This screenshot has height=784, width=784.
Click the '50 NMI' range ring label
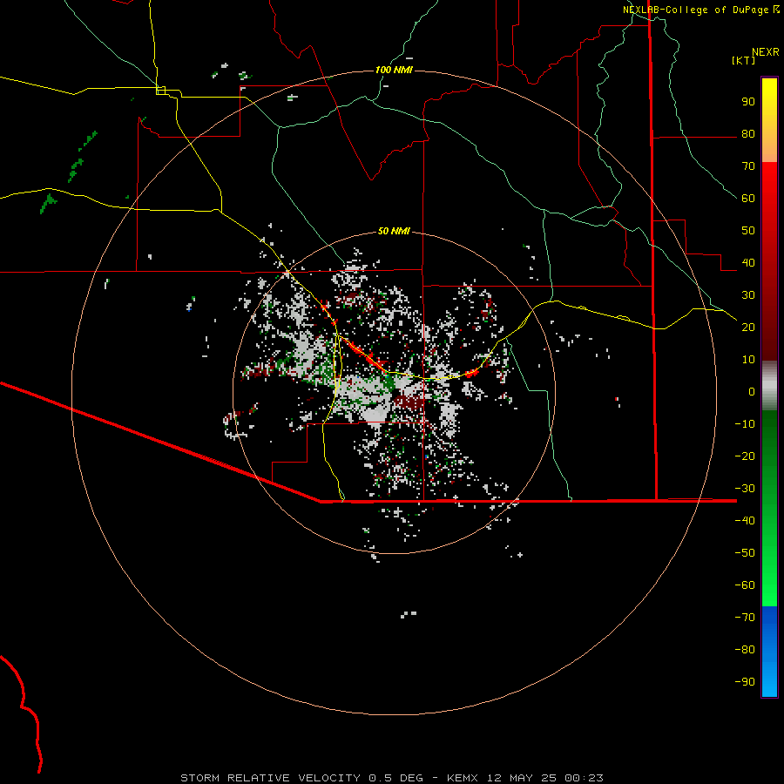[x=394, y=231]
